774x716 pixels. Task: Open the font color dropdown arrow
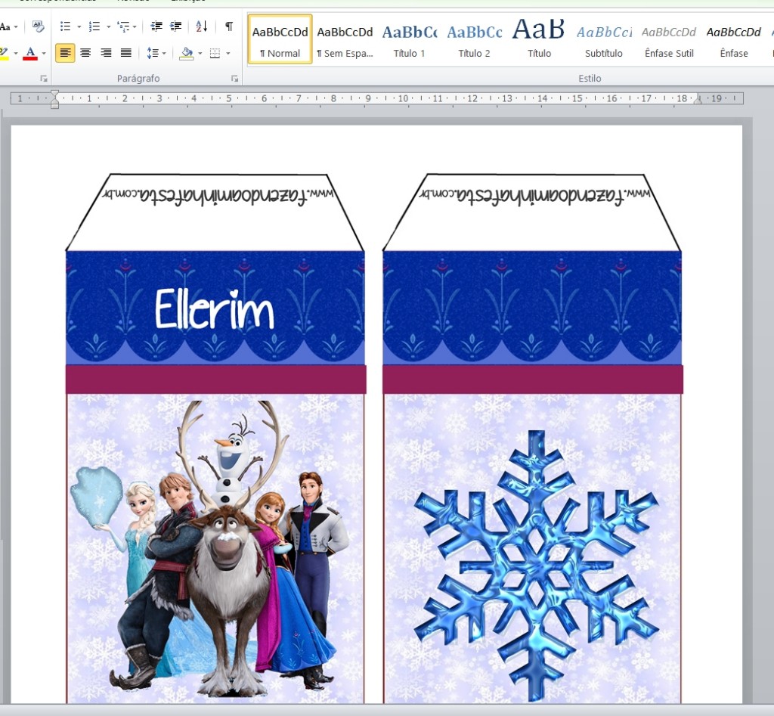click(x=44, y=53)
